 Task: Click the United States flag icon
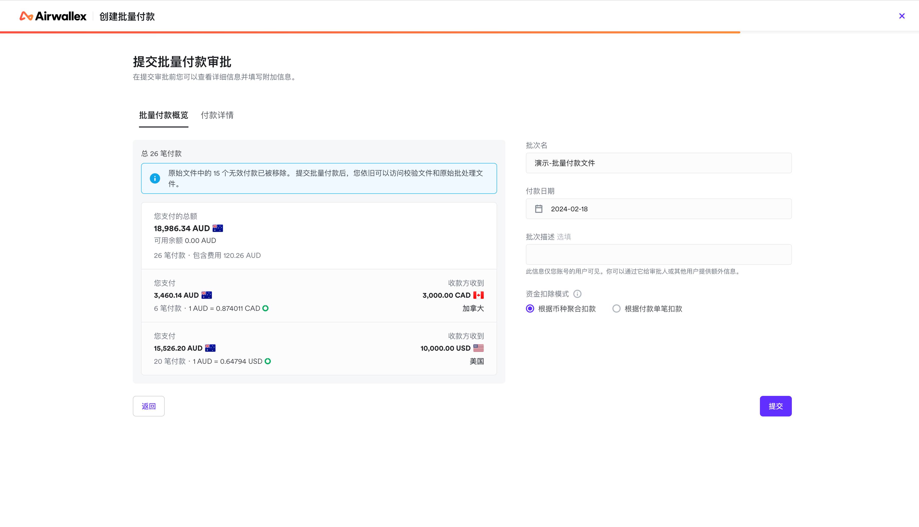coord(478,348)
